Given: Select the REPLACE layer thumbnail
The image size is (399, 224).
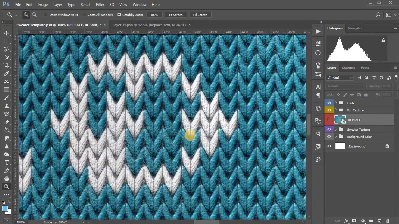Looking at the screenshot, I should [340, 120].
